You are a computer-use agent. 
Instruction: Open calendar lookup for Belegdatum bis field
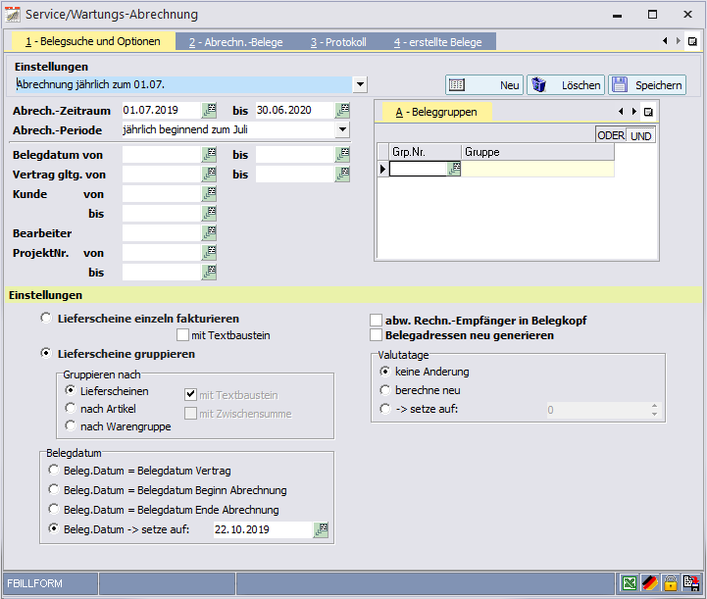point(342,155)
